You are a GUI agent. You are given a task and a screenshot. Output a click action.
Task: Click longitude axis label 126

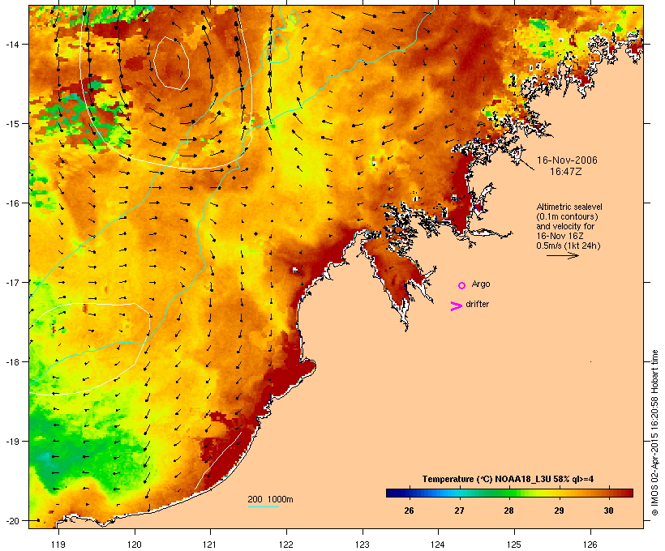pyautogui.click(x=590, y=545)
